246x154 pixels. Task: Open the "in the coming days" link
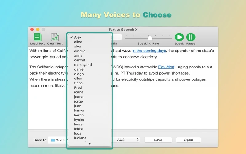click(x=149, y=51)
